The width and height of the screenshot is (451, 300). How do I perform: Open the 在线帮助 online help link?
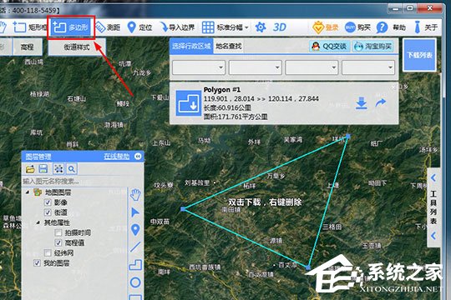(116, 157)
